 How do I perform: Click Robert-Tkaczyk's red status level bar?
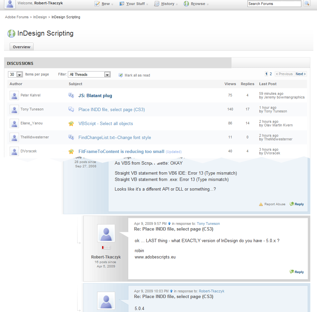click(106, 247)
